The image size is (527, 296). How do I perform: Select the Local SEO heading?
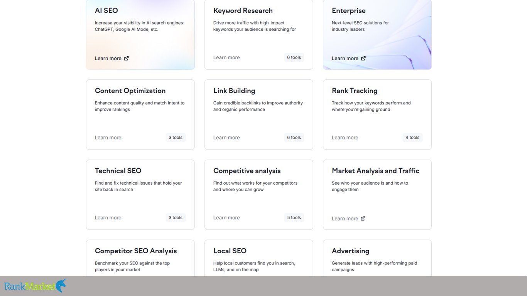pyautogui.click(x=230, y=251)
